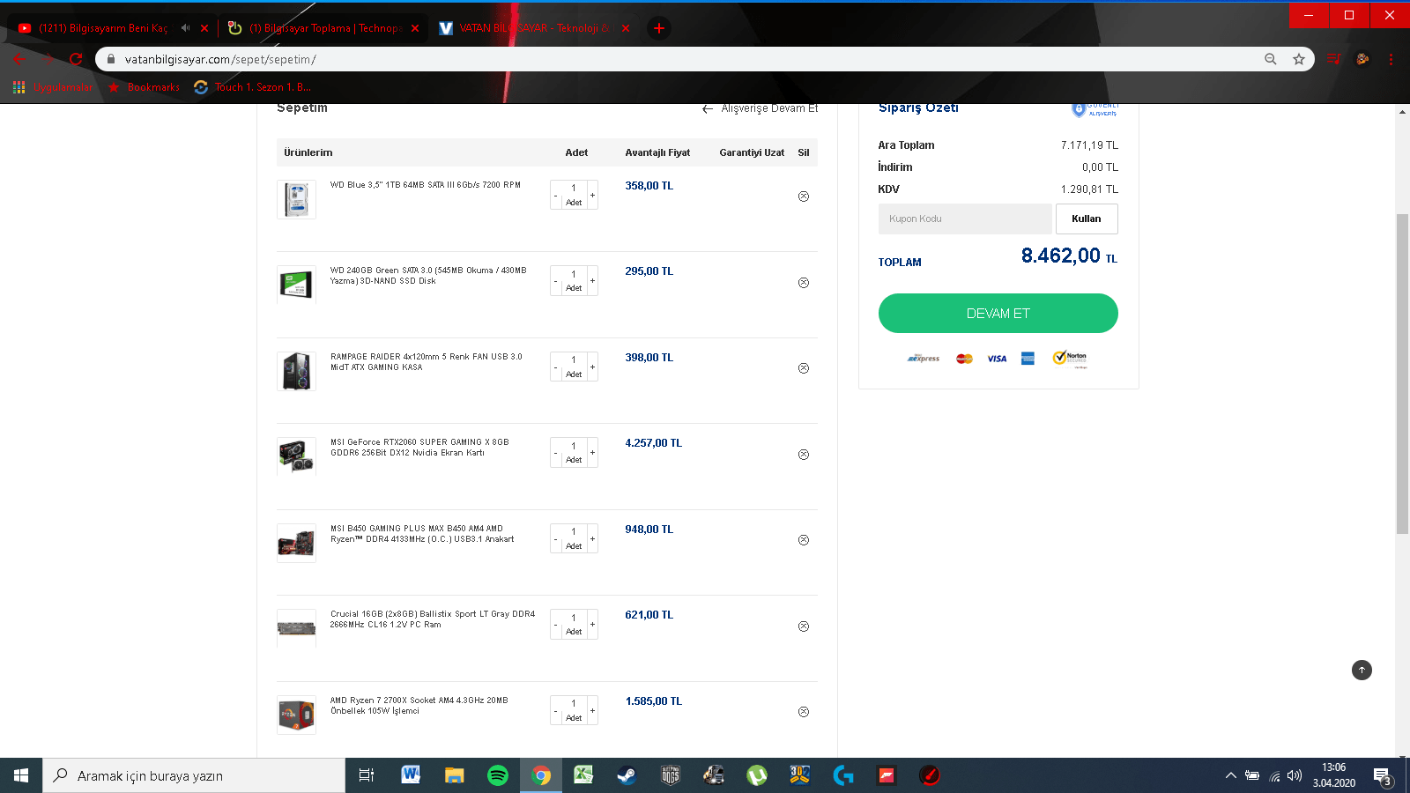Decrease quantity of MSI RTX2060 SUPER card
1410x793 pixels.
[x=555, y=452]
